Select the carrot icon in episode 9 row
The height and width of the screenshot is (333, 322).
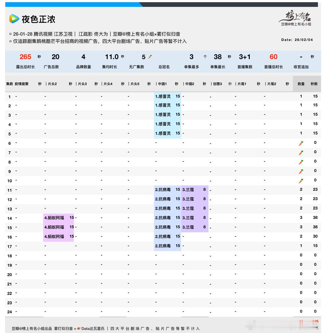(x=301, y=171)
